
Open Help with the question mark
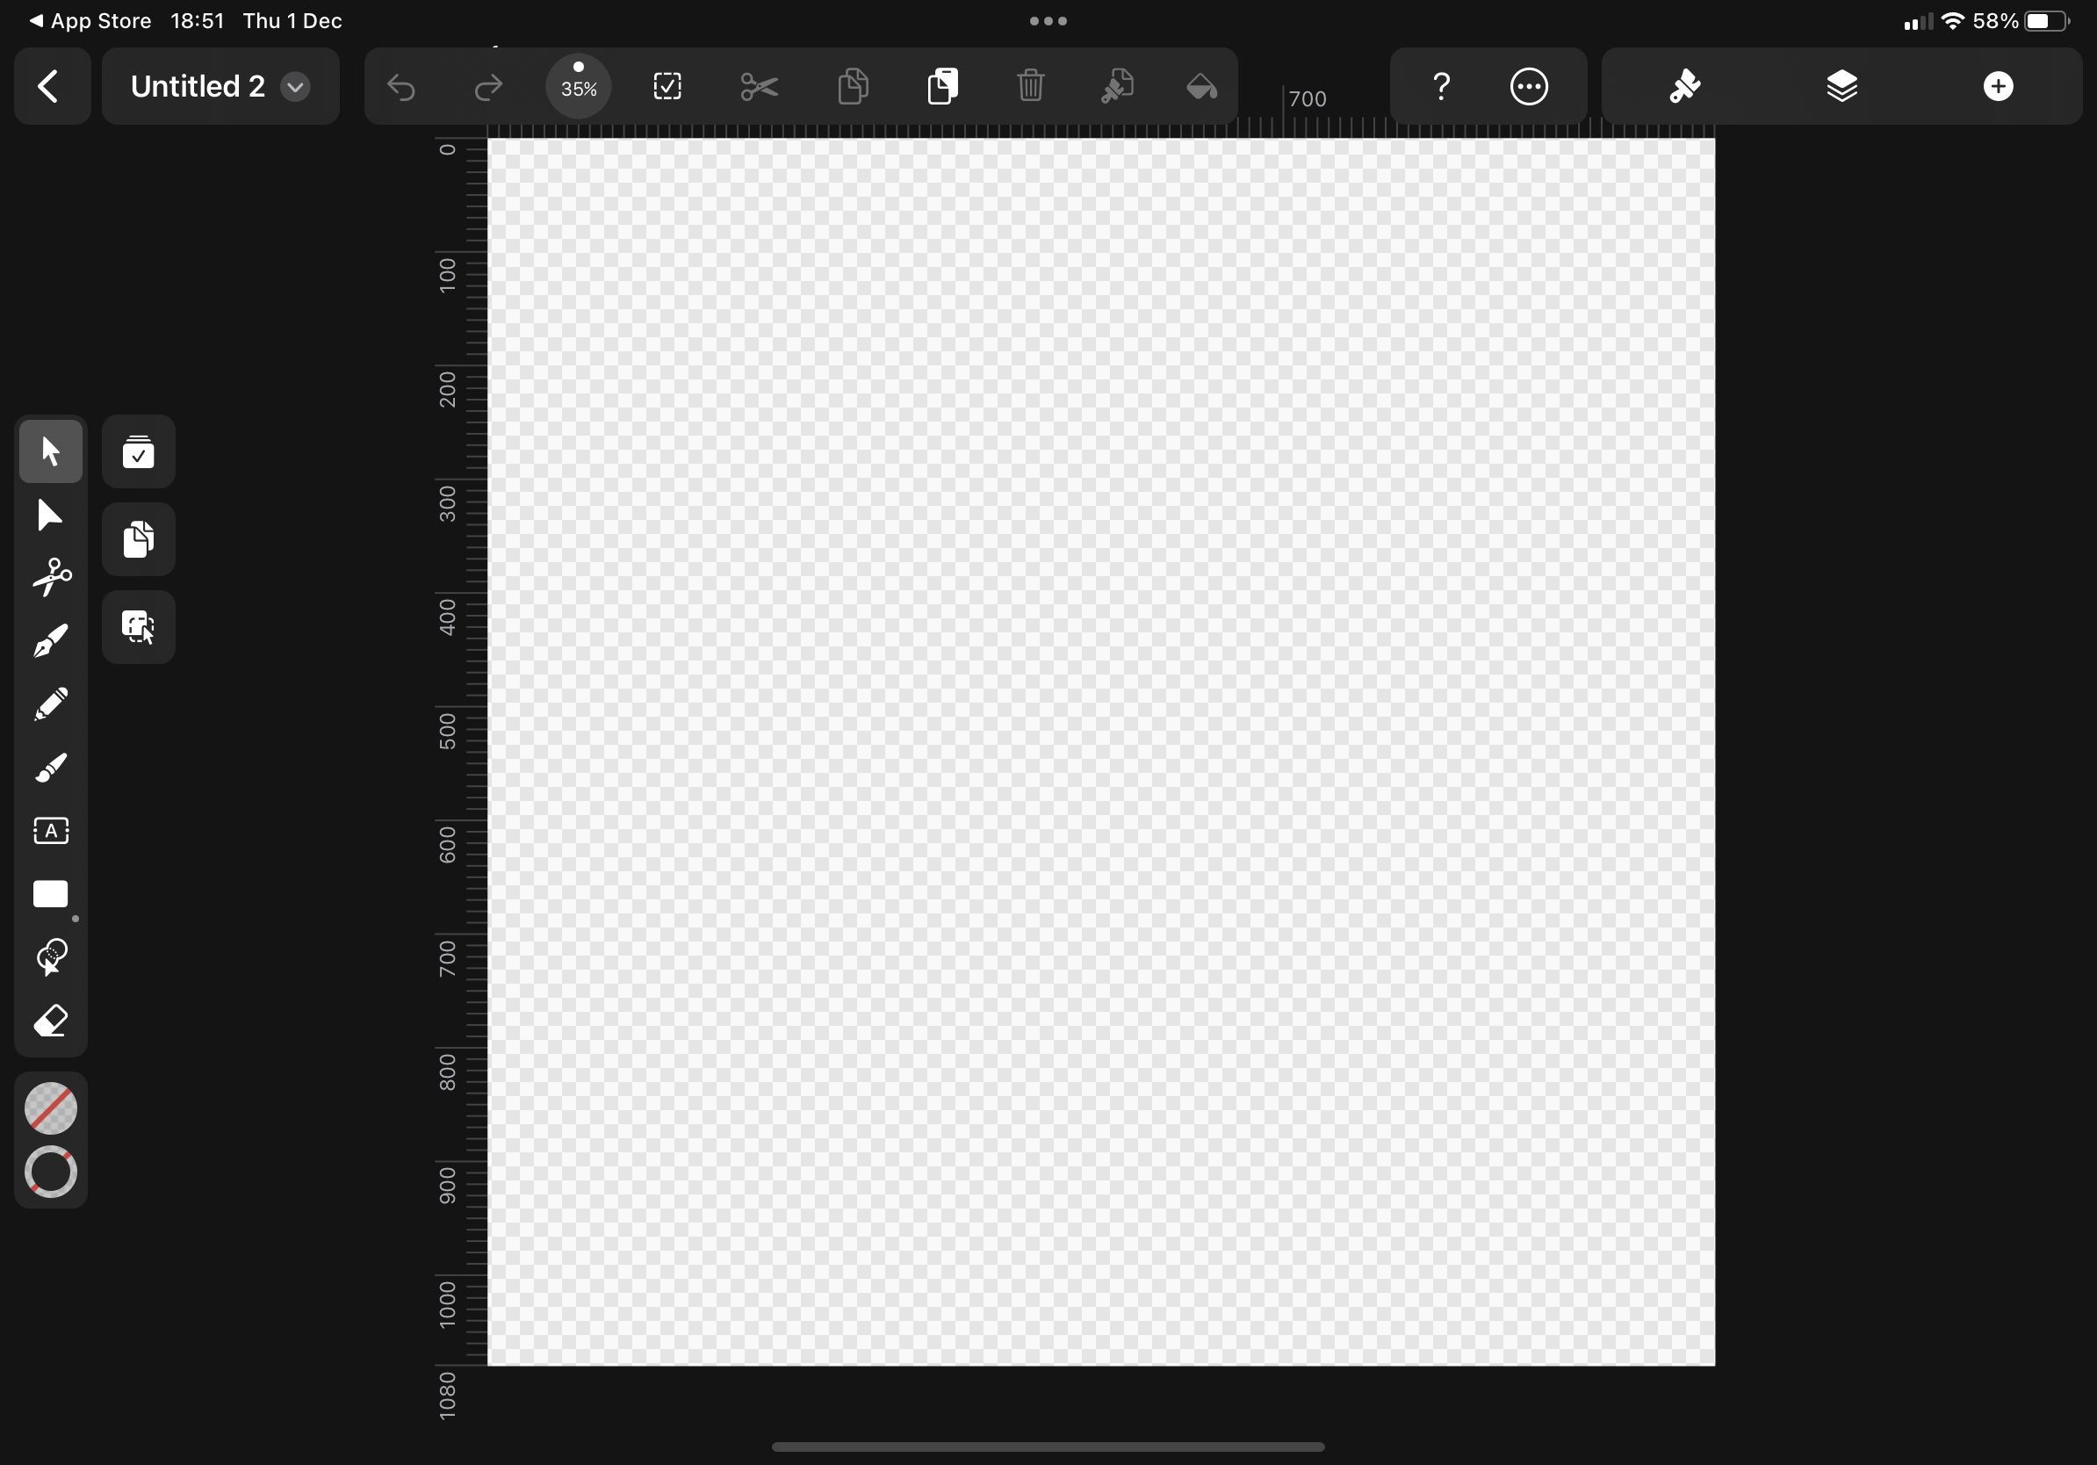pyautogui.click(x=1441, y=87)
